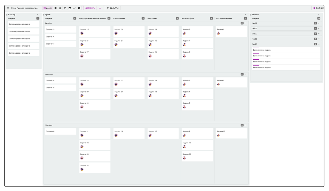Screen dimensions: 329x191
Task: Open the chart reports view icon
Action: [x=74, y=8]
